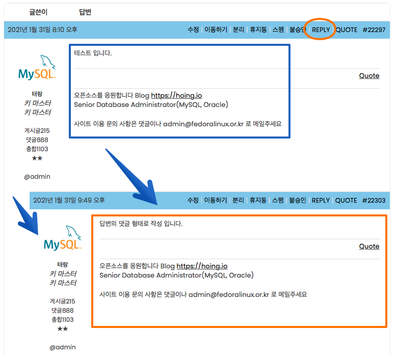
Task: Click @admin under second post author
Action: click(62, 347)
